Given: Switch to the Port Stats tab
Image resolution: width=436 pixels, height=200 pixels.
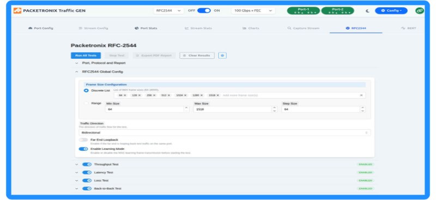Looking at the screenshot, I should (x=146, y=28).
